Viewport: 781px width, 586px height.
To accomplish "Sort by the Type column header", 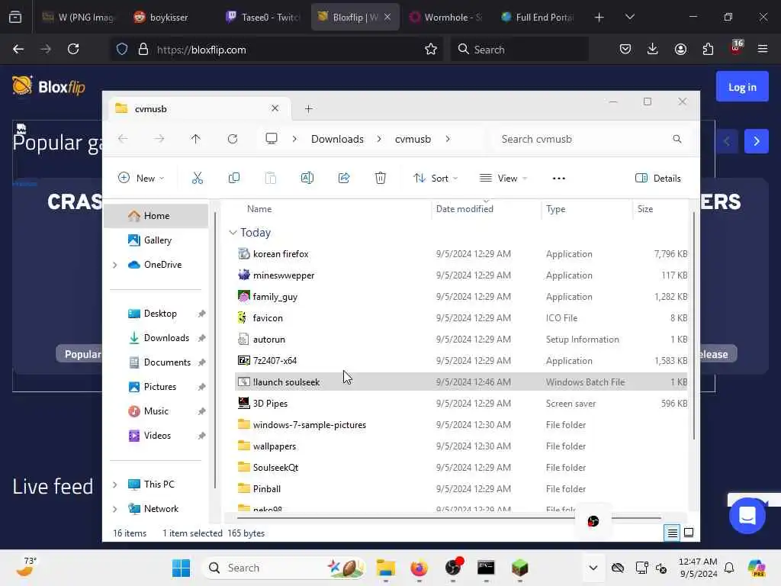I will (x=555, y=209).
